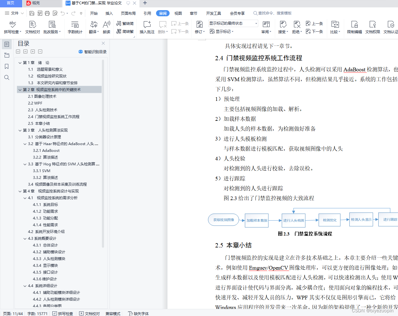This screenshot has height=316, width=398.
Task: Open the 比较 compare documents tool
Action: [335, 27]
